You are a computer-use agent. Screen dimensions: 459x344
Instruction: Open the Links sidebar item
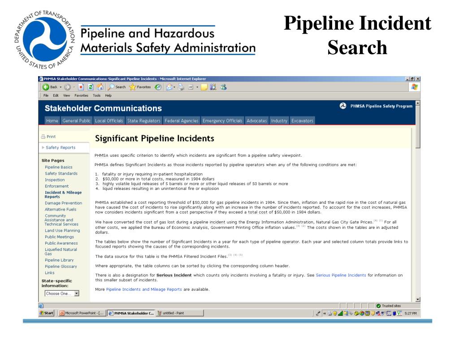pyautogui.click(x=49, y=273)
